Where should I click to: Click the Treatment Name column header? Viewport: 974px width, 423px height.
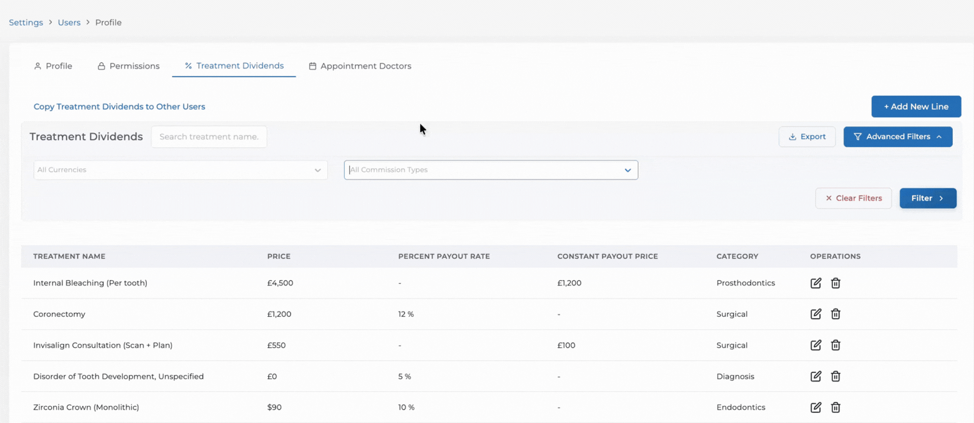click(69, 256)
